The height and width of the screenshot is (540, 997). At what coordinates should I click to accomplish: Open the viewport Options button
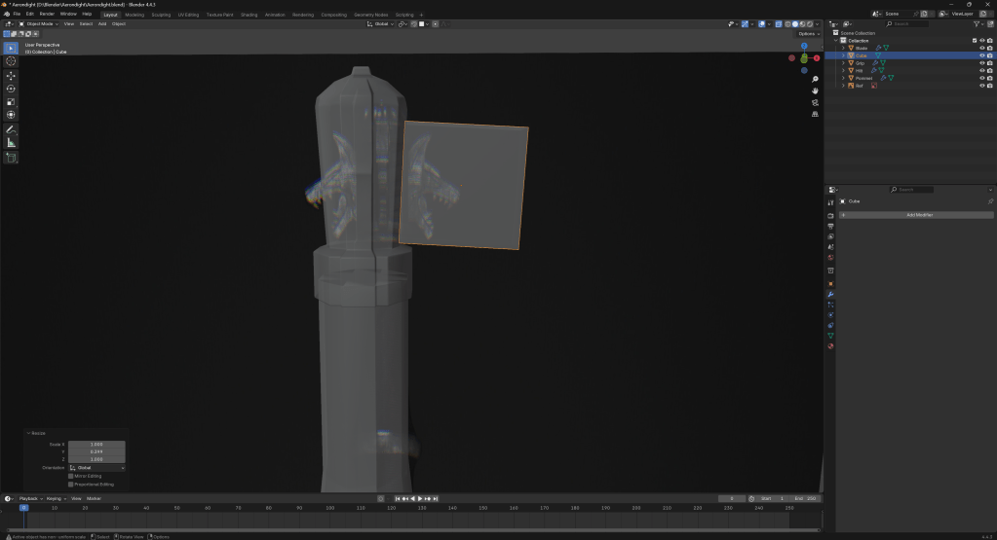point(809,34)
